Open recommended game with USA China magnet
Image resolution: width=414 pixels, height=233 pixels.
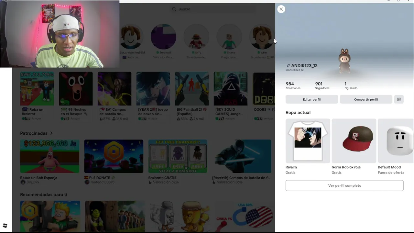[x=244, y=216]
